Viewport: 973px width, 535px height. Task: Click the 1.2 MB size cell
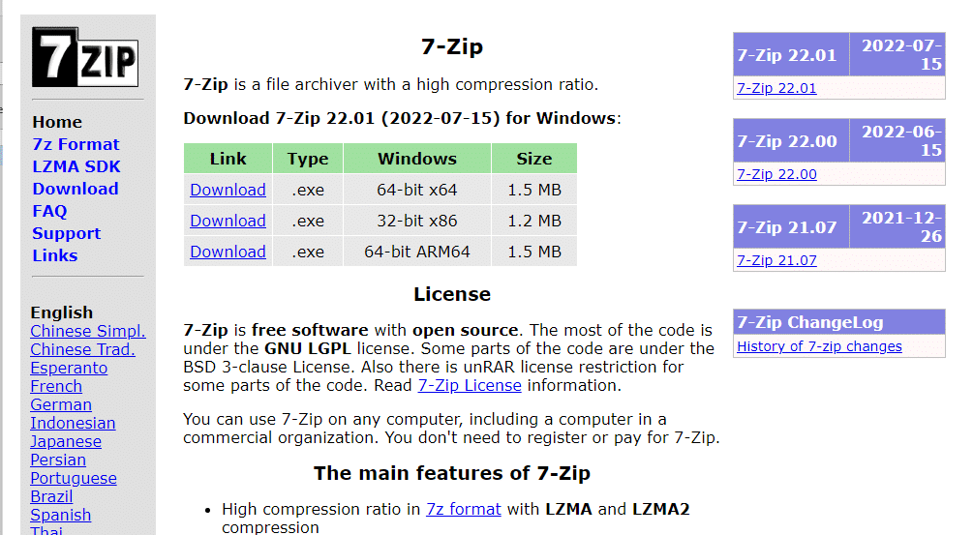pyautogui.click(x=534, y=221)
